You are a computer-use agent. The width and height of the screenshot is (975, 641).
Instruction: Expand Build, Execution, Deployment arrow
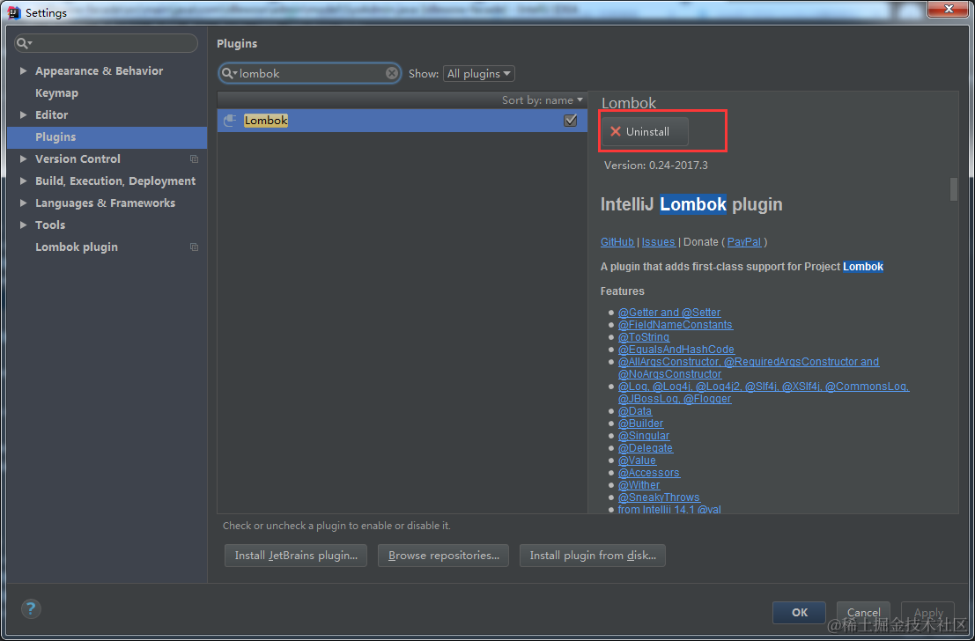point(23,181)
